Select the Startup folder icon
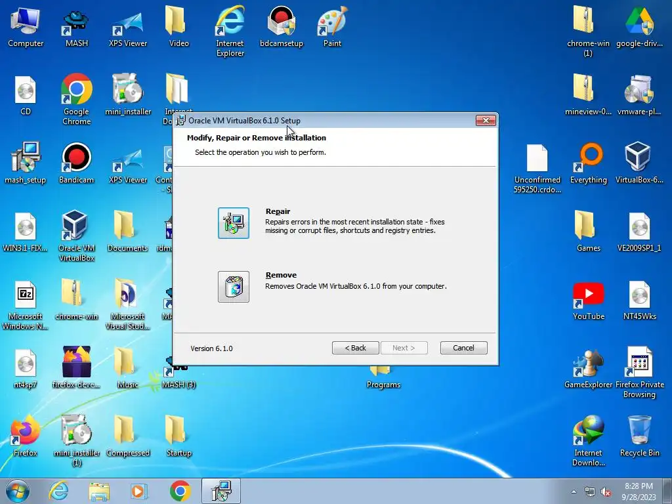The height and width of the screenshot is (504, 672). [x=178, y=436]
